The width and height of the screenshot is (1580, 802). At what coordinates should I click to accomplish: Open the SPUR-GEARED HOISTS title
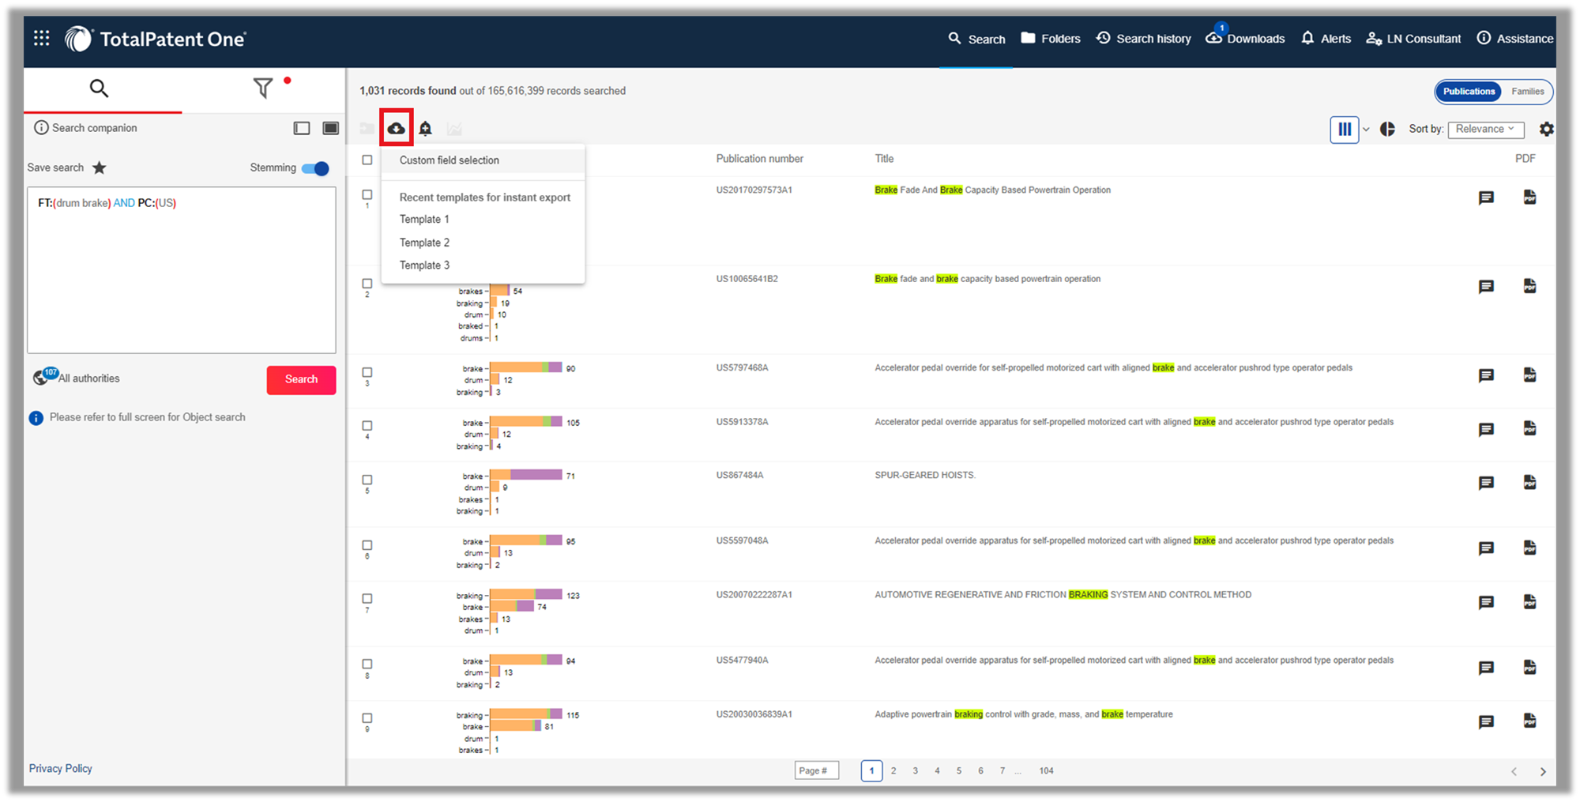[x=925, y=476]
